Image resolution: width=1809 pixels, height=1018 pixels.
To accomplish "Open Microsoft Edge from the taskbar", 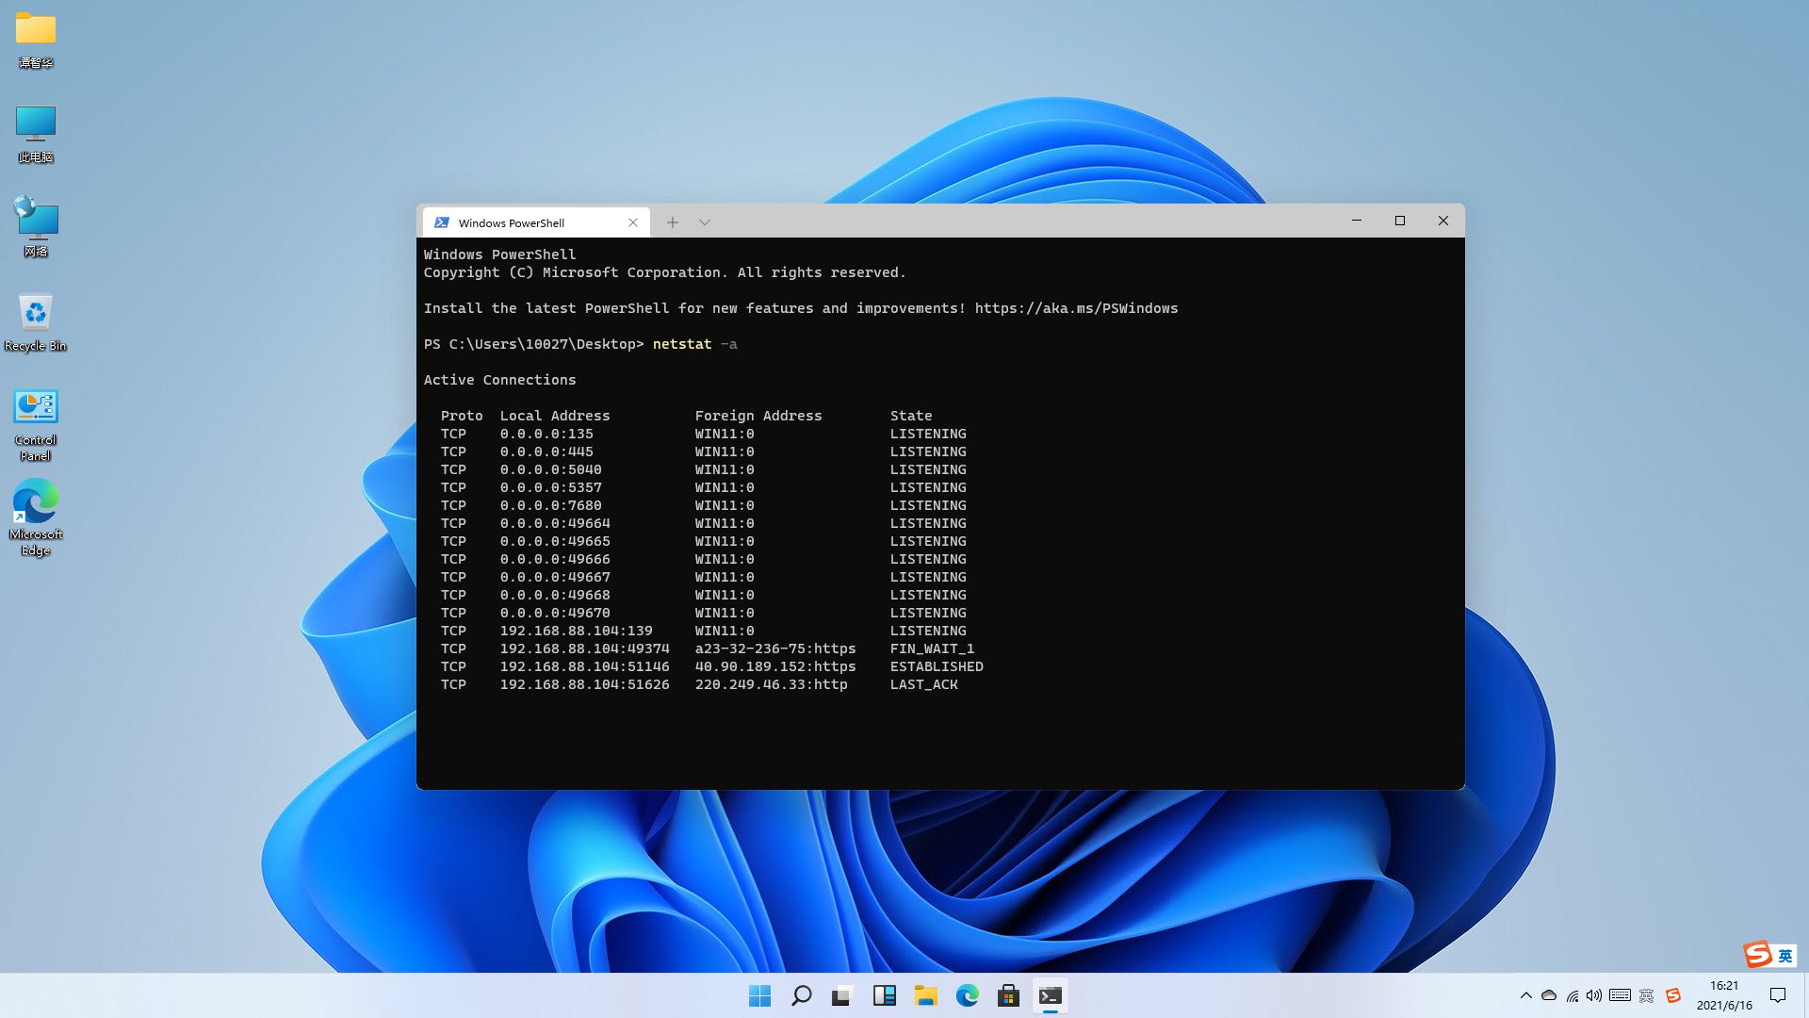I will [967, 995].
